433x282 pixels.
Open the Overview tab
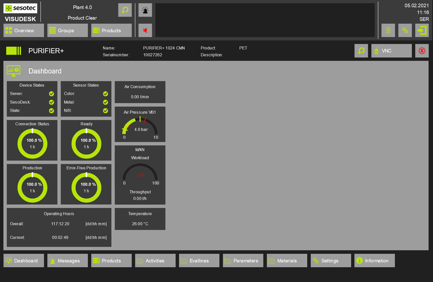click(24, 30)
